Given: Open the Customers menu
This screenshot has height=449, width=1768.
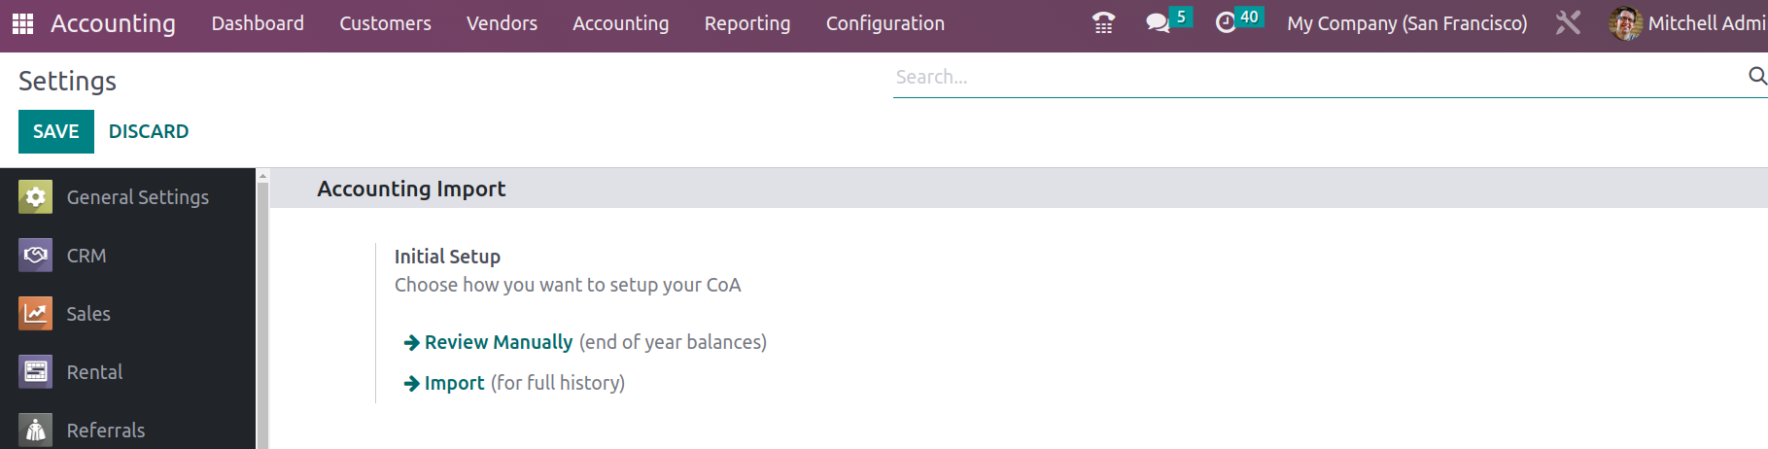Looking at the screenshot, I should (x=385, y=23).
